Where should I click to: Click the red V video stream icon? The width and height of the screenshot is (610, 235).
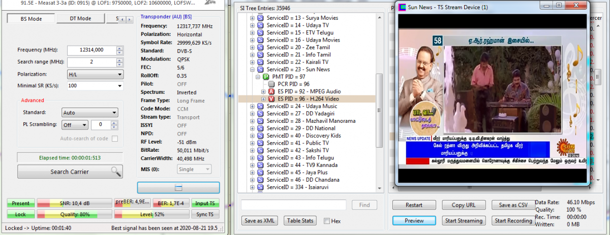click(x=271, y=98)
